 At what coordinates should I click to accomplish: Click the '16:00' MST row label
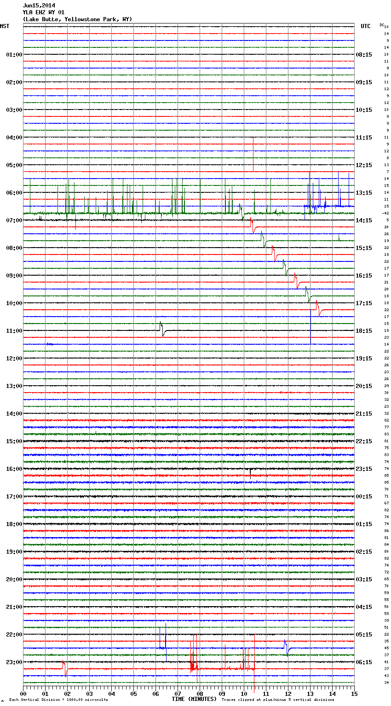point(14,469)
